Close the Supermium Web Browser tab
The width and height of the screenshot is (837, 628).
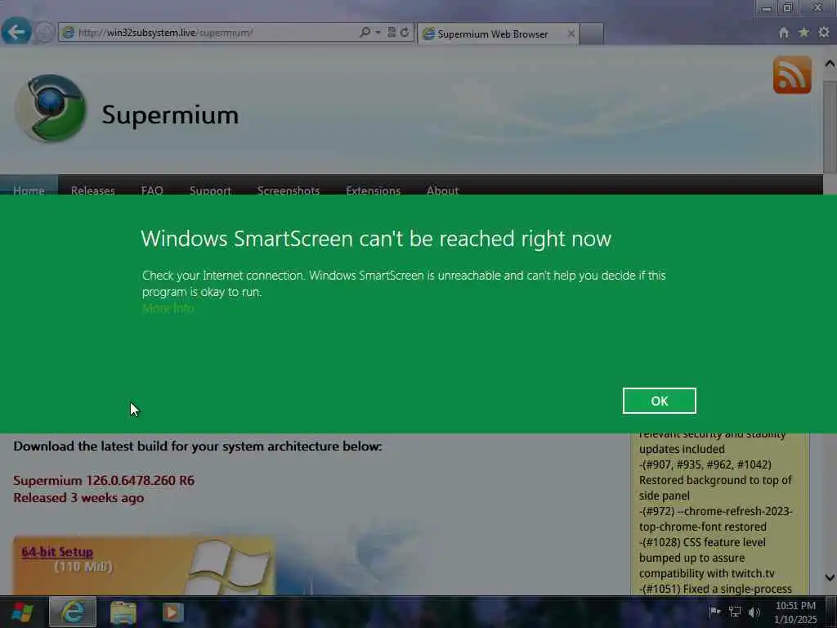pos(571,34)
